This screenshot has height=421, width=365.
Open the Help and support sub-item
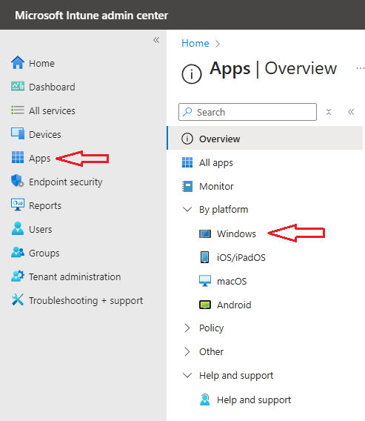coord(254,400)
